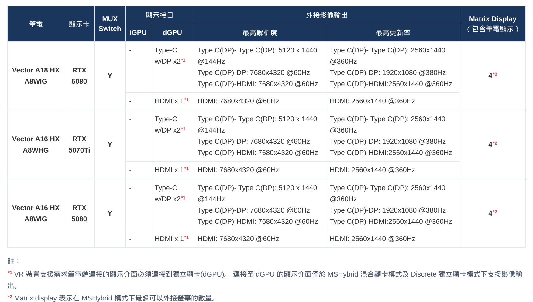
Task: Click the MUX Switch Y for Vector A18 HX
Action: 110,76
